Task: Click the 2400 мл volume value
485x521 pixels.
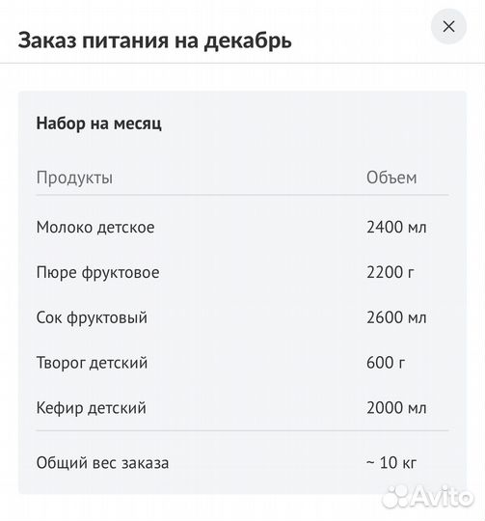Action: [x=396, y=228]
